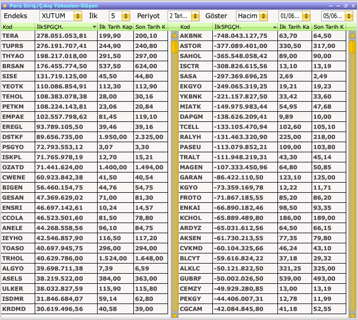Screen dimensions: 358x320
Task: Click right table Kod column header
Action: tap(196, 27)
